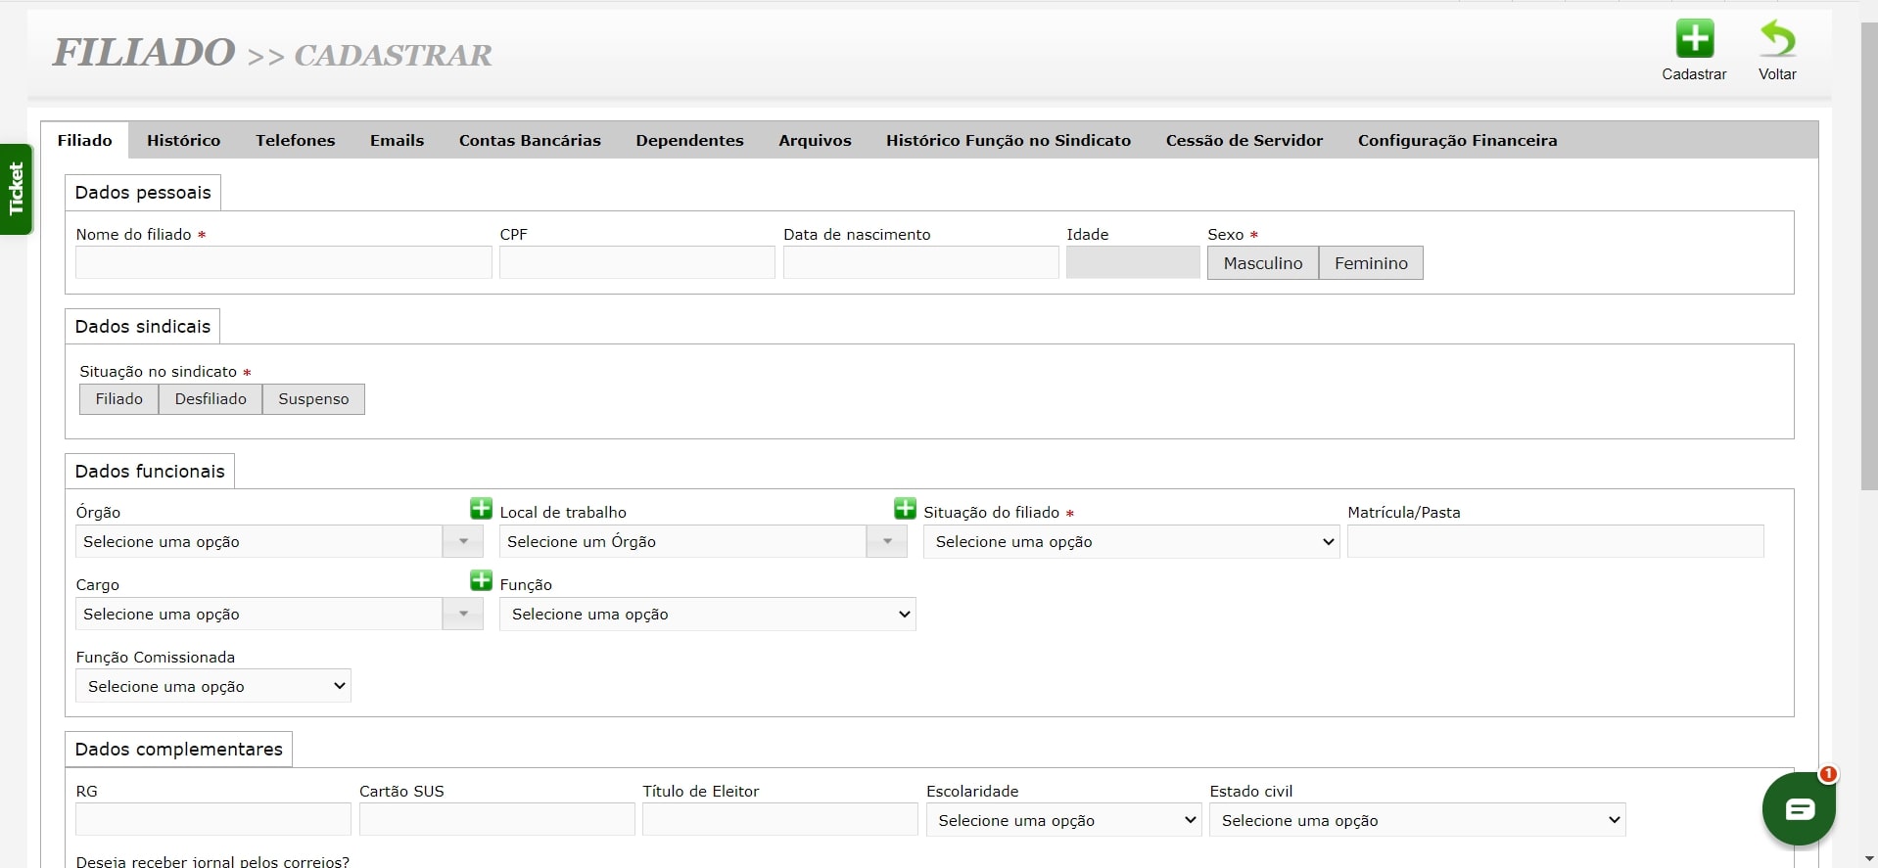Click the page vertical scrollbar
This screenshot has width=1878, height=868.
pyautogui.click(x=1868, y=254)
